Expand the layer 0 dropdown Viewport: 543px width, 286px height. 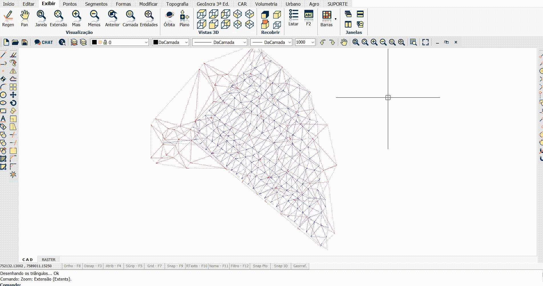pyautogui.click(x=146, y=42)
